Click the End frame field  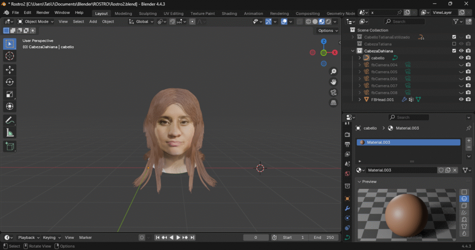pyautogui.click(x=323, y=237)
